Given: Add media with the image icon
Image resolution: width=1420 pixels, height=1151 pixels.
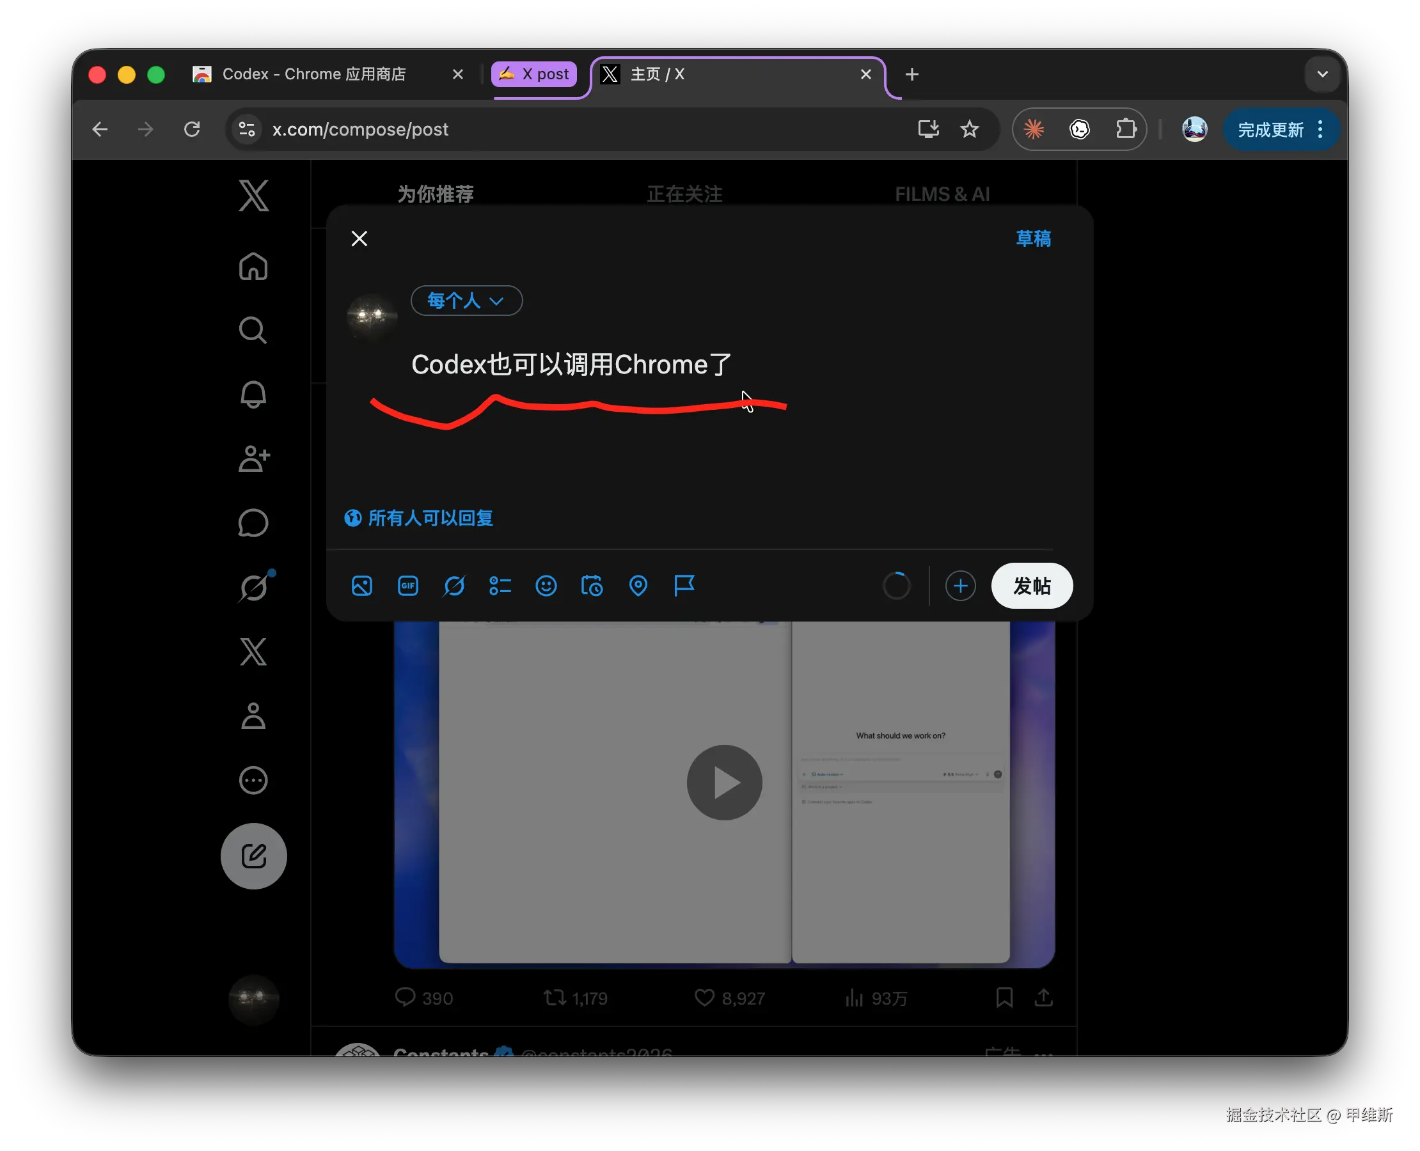Looking at the screenshot, I should (x=361, y=586).
